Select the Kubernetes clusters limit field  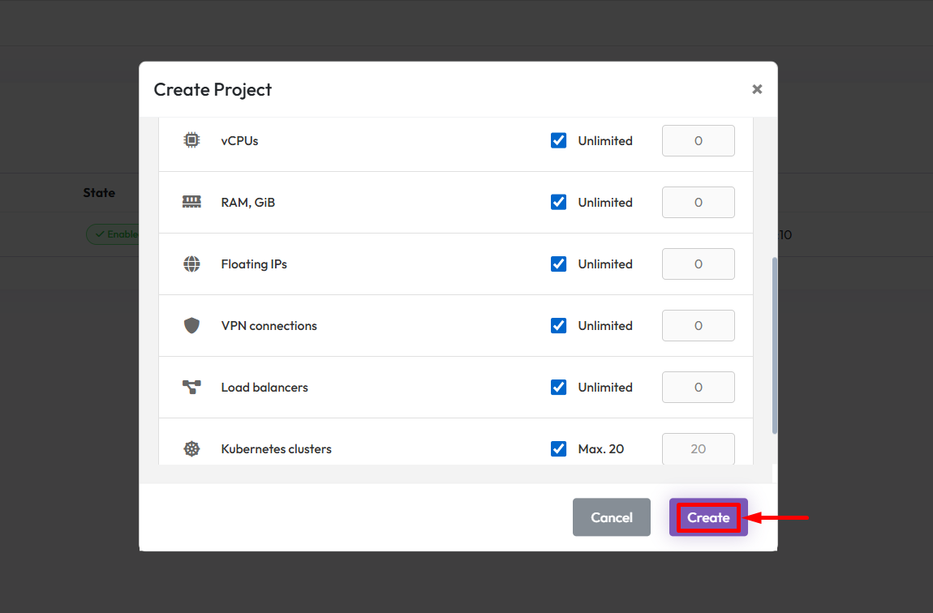[x=698, y=448]
